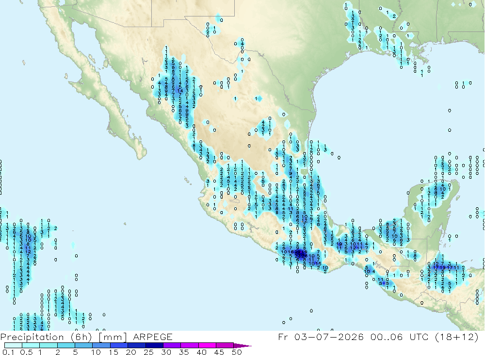Pick the 15–20 mm legend color swatch

tap(119, 345)
